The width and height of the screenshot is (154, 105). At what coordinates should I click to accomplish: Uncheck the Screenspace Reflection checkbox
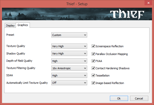tap(93, 46)
